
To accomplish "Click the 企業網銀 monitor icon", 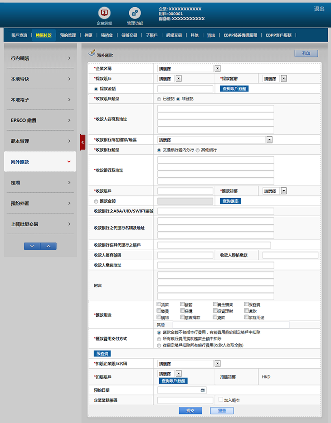I will (x=104, y=13).
